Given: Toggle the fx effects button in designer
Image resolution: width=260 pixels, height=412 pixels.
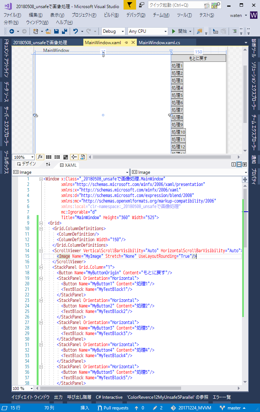Looking at the screenshot, I should pyautogui.click(x=40, y=157).
